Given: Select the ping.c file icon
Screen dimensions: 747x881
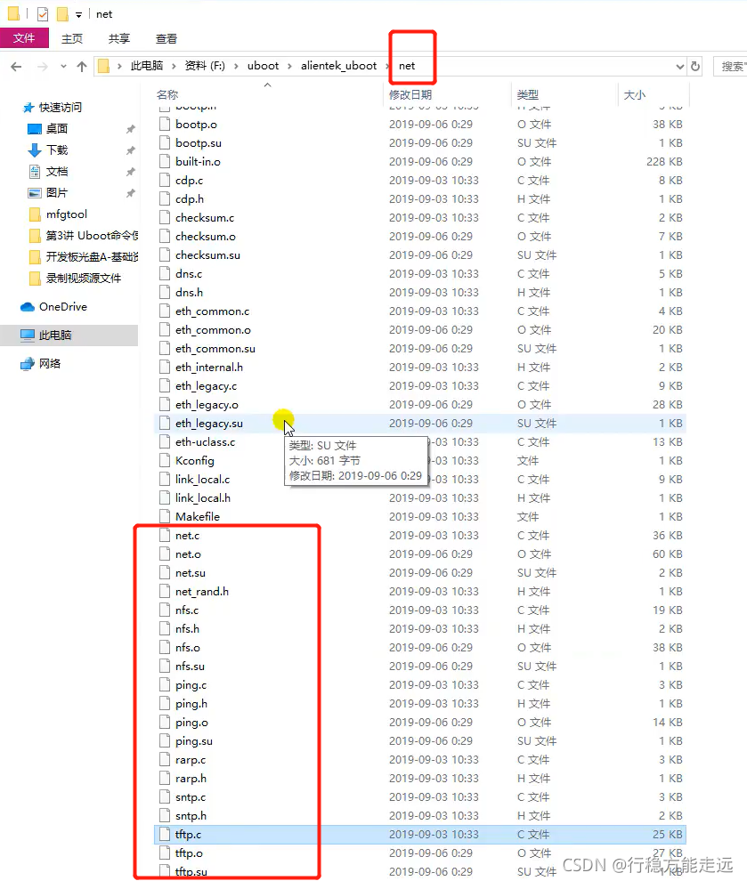Looking at the screenshot, I should (x=165, y=685).
